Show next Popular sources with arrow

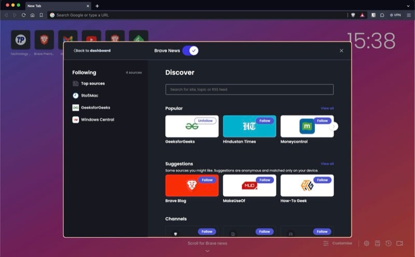pyautogui.click(x=334, y=126)
